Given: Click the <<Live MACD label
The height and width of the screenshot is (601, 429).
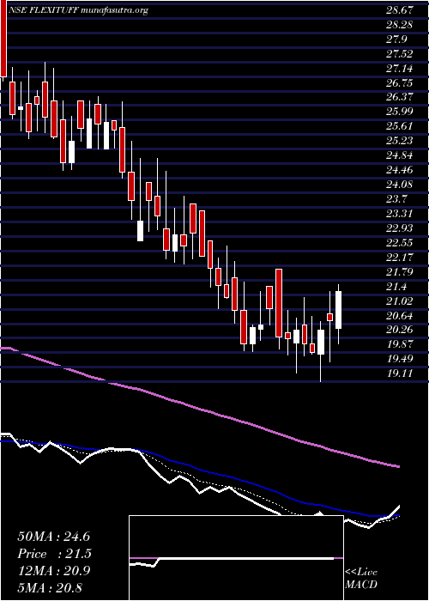Looking at the screenshot, I should point(361,579).
